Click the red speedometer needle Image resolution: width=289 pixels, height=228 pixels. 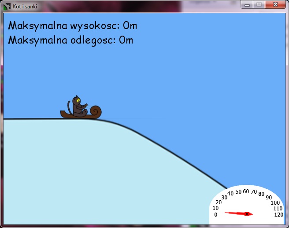[x=236, y=213]
